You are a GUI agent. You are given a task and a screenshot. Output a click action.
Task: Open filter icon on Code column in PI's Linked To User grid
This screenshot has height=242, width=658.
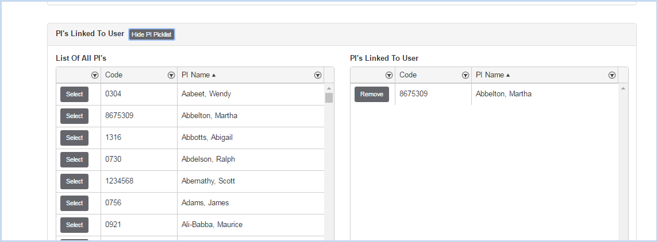(x=465, y=75)
